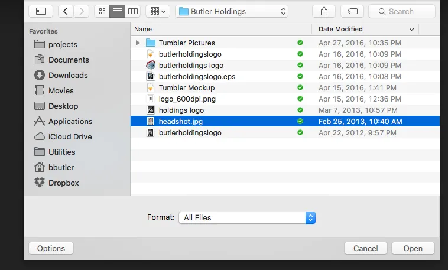The height and width of the screenshot is (270, 448).
Task: Select iCloud Drive in the sidebar
Action: 63,137
